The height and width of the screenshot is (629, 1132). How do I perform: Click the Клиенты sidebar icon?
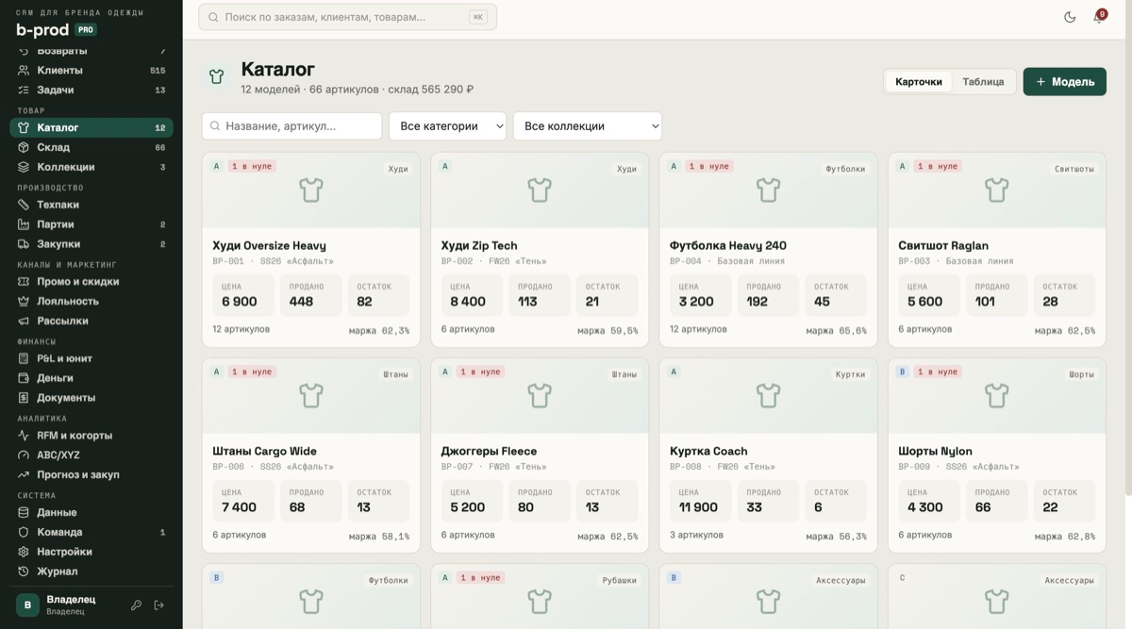(24, 71)
